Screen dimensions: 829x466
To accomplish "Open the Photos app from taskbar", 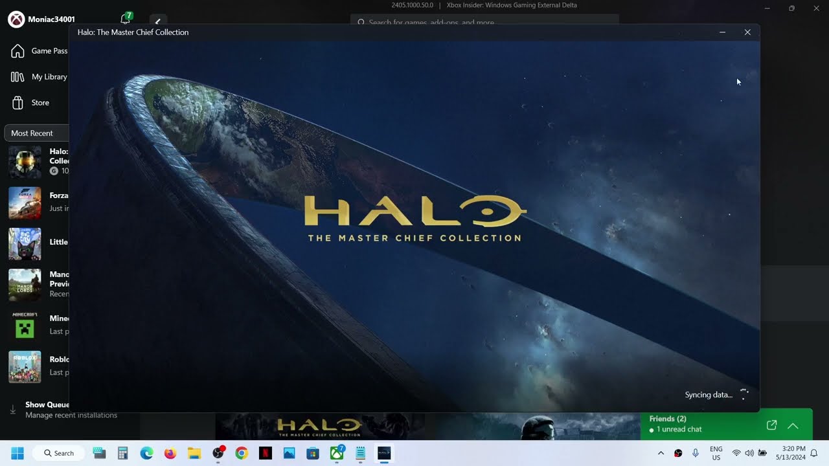I will (x=289, y=453).
